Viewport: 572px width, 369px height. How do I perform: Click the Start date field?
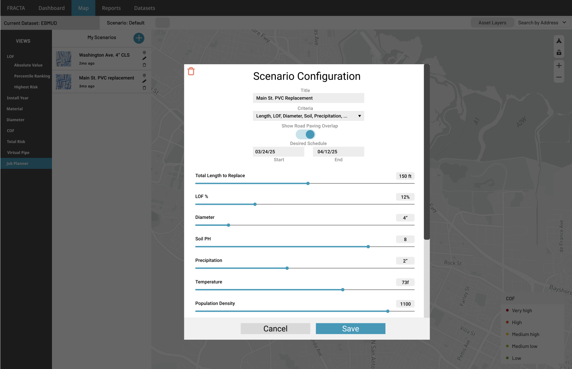pos(279,152)
